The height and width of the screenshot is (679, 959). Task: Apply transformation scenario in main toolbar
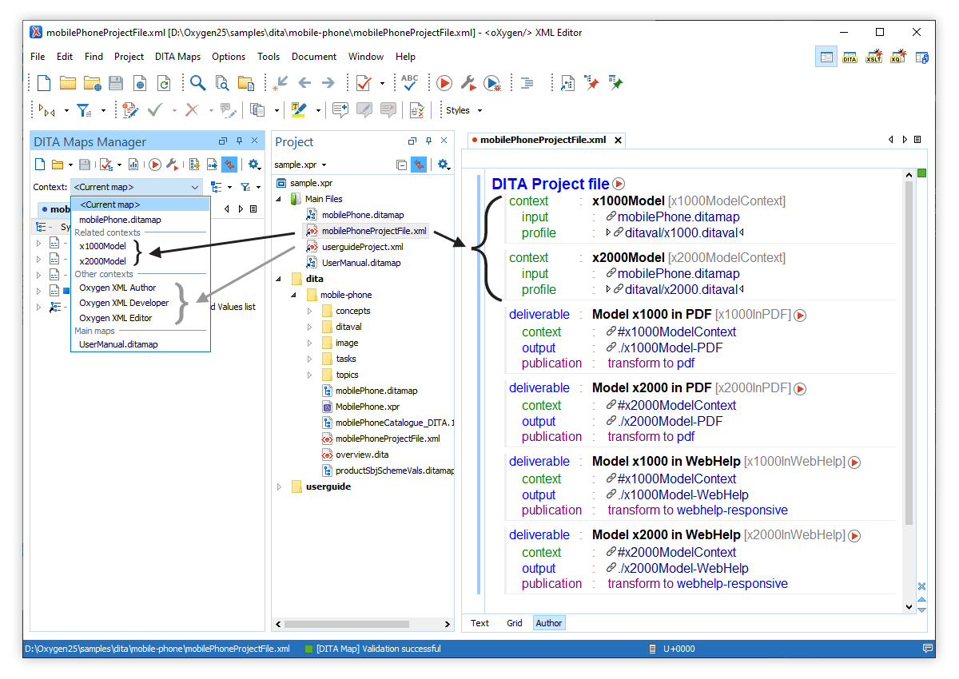[x=445, y=83]
